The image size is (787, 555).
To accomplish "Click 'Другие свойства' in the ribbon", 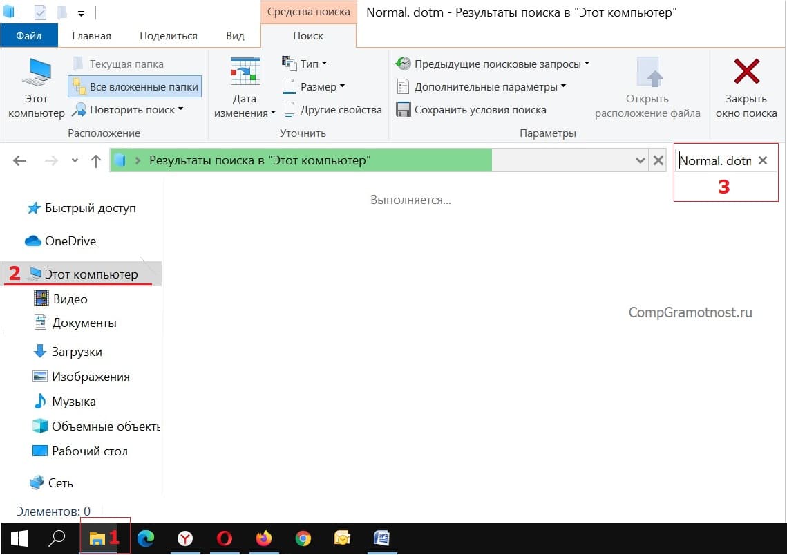I will (332, 110).
